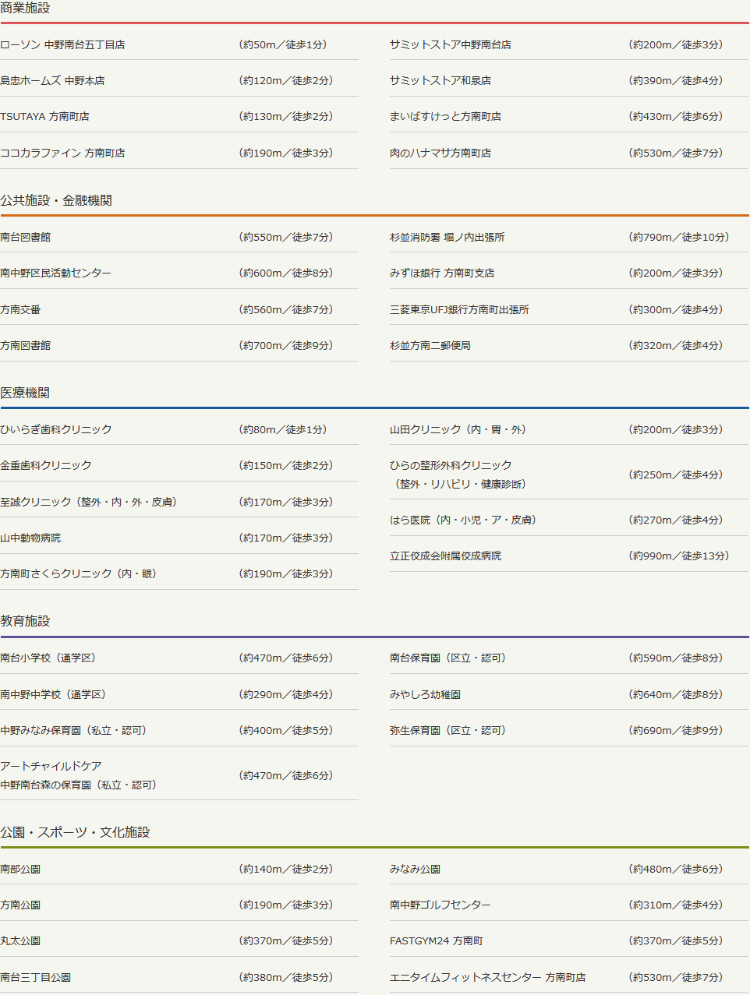Click 南中野ゴルフセンター text
The width and height of the screenshot is (750, 995).
(x=440, y=905)
